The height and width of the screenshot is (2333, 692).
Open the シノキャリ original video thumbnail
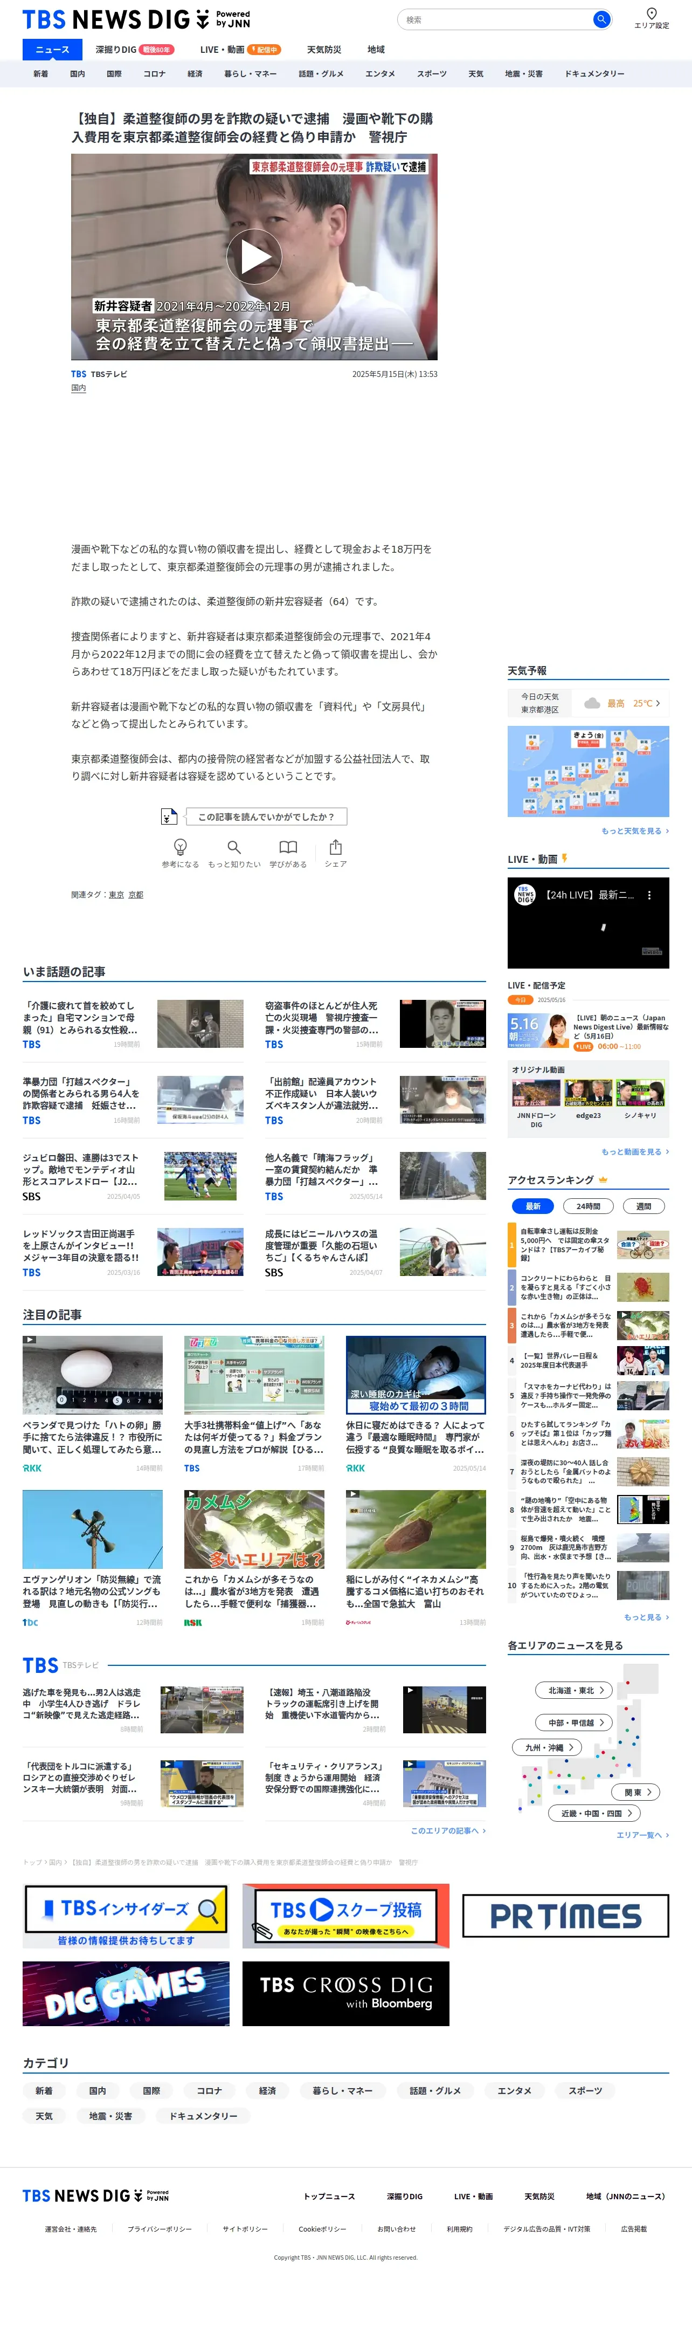(640, 1093)
